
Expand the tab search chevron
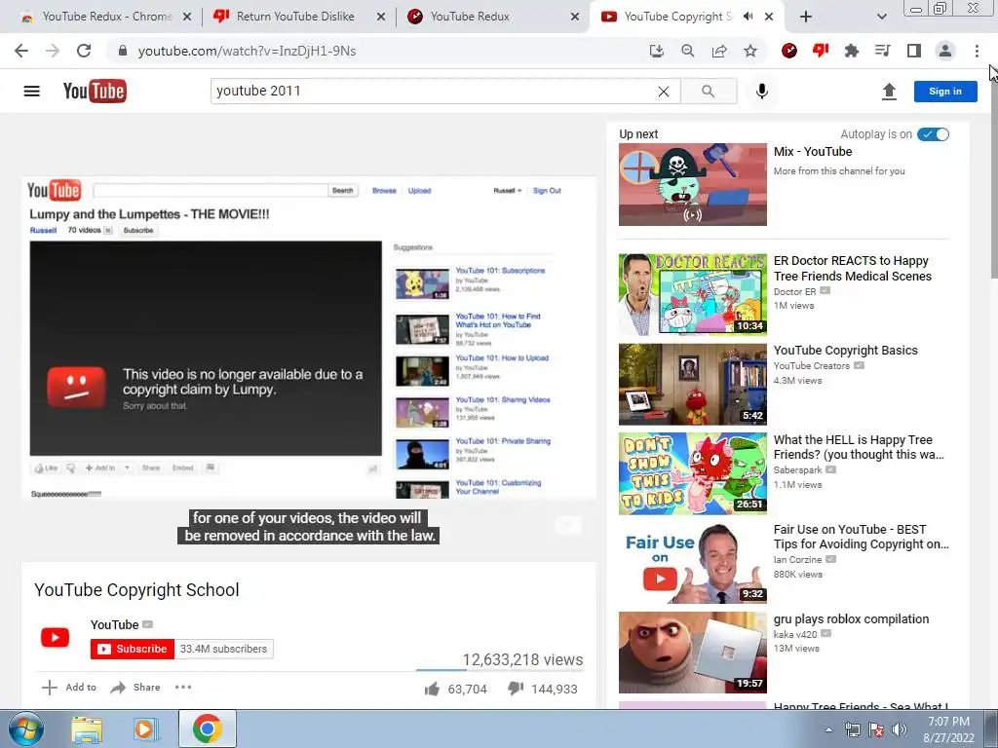(x=881, y=18)
